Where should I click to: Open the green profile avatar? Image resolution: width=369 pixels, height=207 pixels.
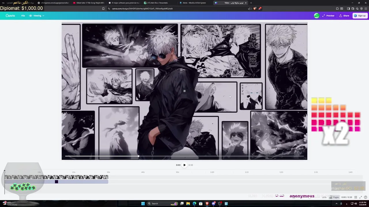(x=317, y=16)
